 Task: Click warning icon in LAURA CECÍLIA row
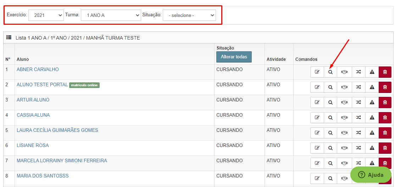coord(372,133)
